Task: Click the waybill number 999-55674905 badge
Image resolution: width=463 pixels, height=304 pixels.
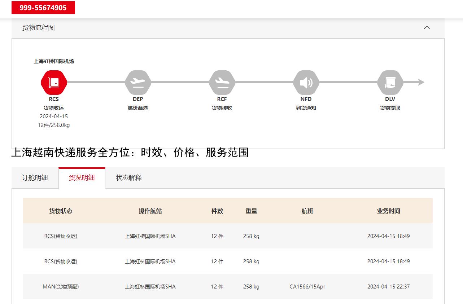Action: 43,8
